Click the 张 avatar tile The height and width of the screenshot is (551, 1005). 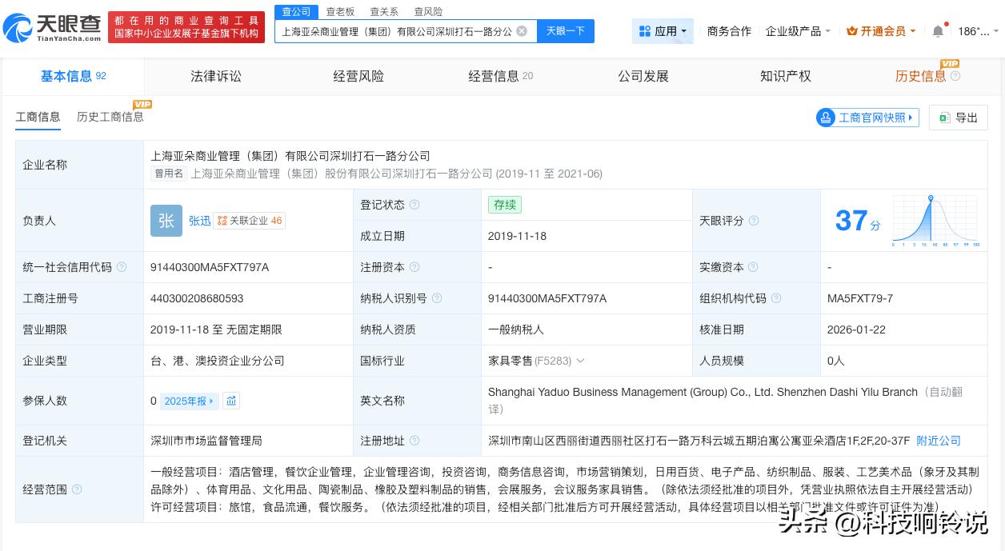166,221
